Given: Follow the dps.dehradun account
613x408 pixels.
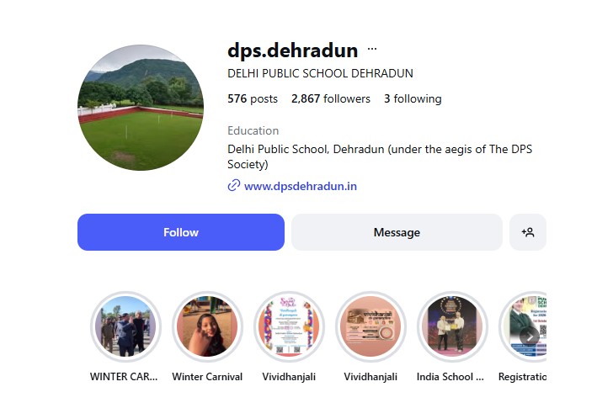Looking at the screenshot, I should click(180, 232).
